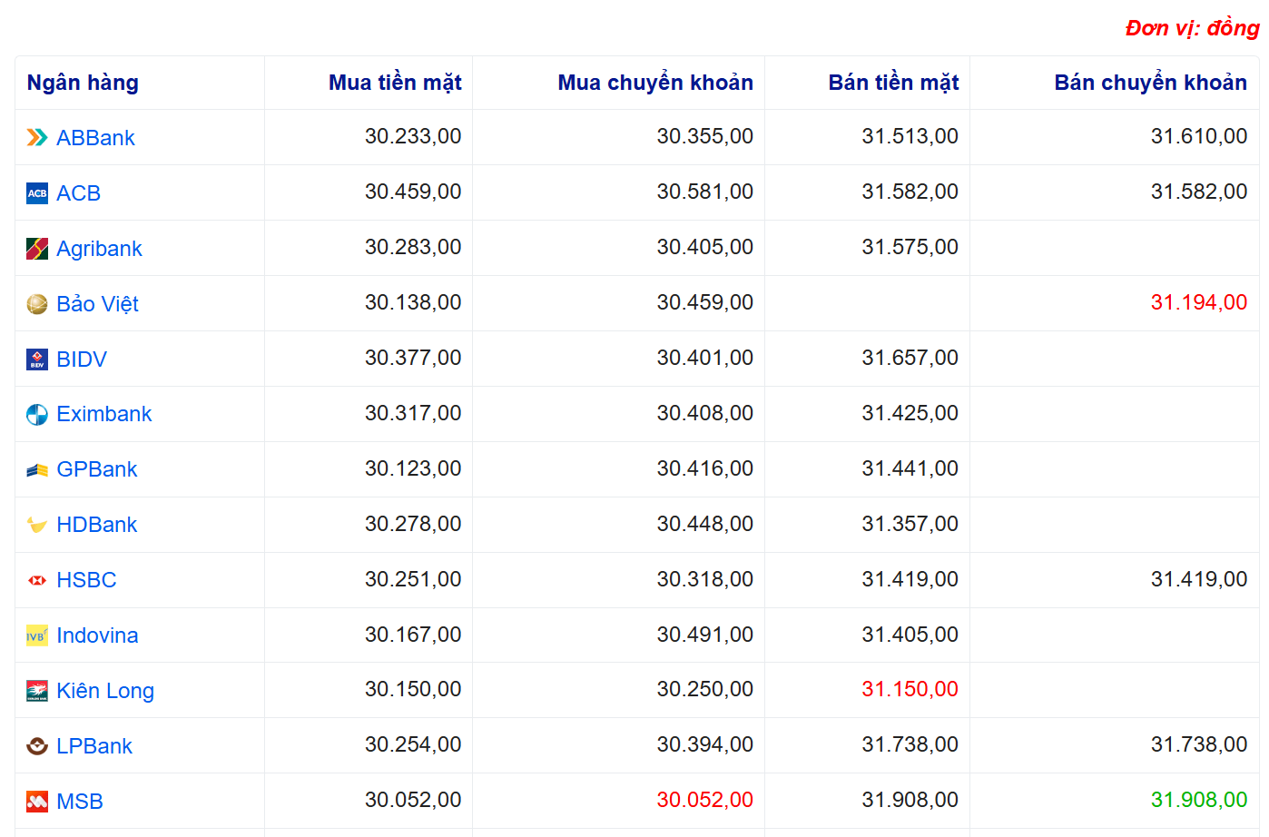The width and height of the screenshot is (1269, 837).
Task: Click the Bảo Việt logo icon
Action: point(37,304)
